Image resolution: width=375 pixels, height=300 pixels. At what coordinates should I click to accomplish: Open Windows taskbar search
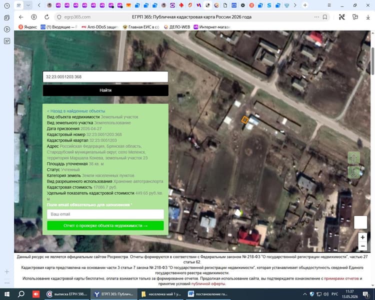click(21, 294)
